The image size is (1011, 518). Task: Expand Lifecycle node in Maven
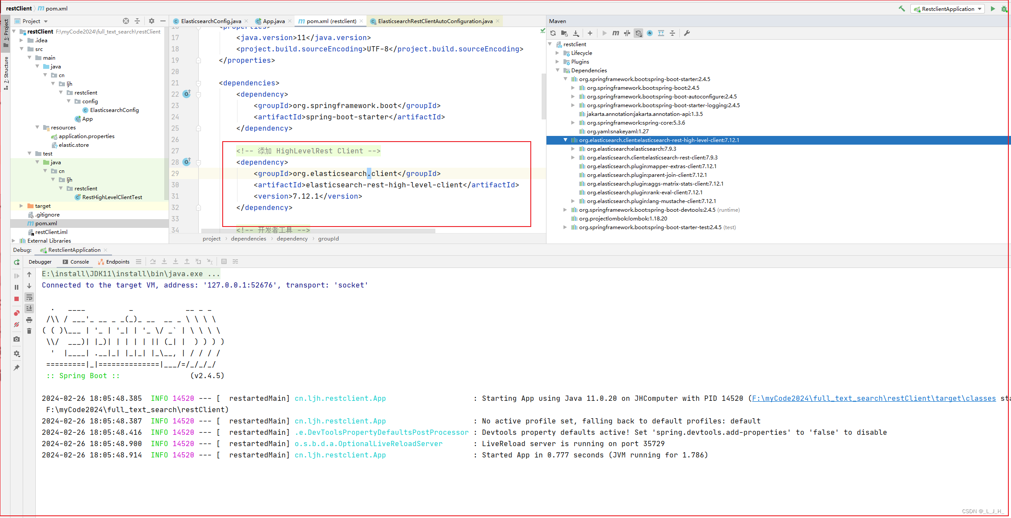click(x=557, y=53)
